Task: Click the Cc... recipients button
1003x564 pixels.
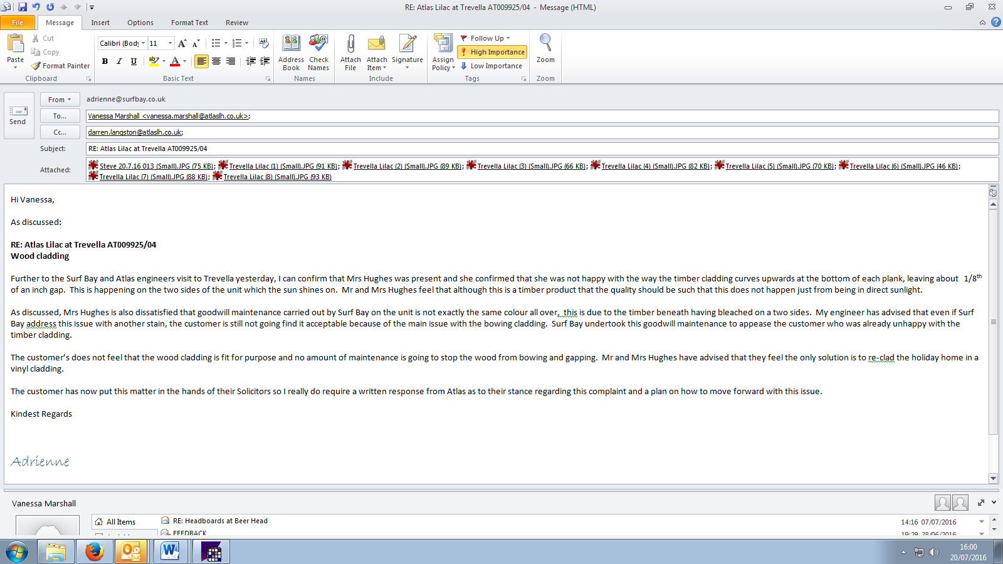Action: 60,132
